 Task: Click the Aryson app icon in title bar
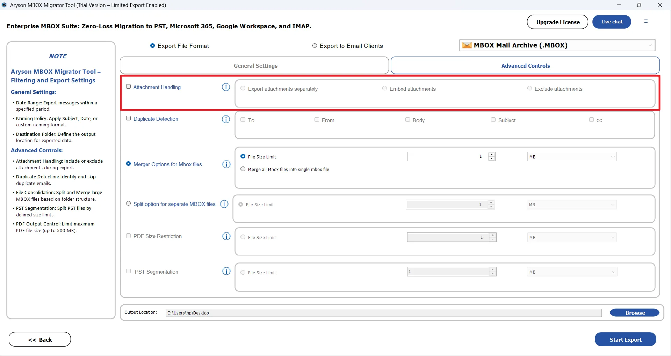pyautogui.click(x=4, y=5)
